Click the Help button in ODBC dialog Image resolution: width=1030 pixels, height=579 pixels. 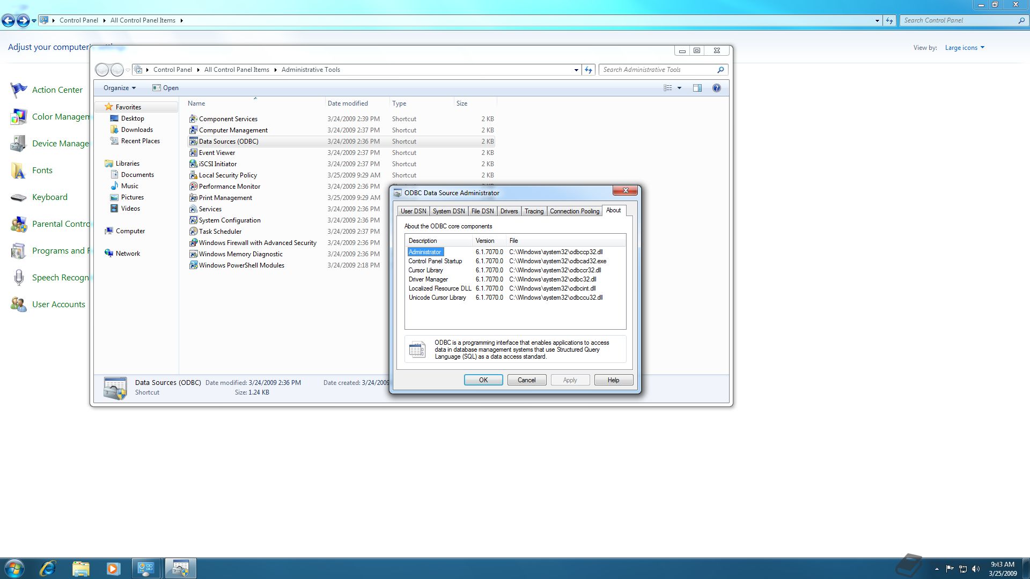coord(613,380)
